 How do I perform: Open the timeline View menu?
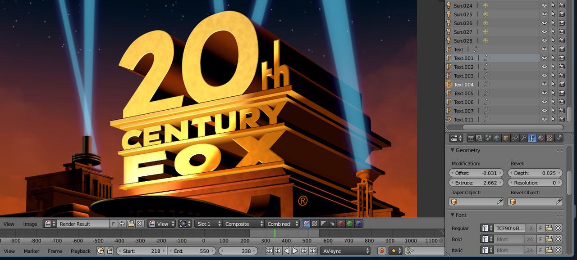tap(9, 251)
